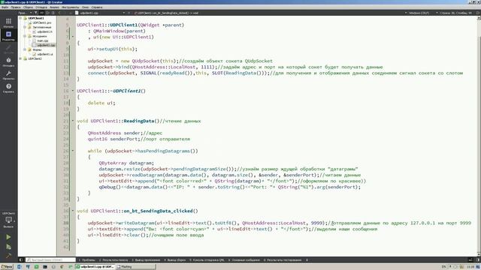Open the Welcome mode in the sidebar
Screen dimensions: 481x270
point(8,22)
